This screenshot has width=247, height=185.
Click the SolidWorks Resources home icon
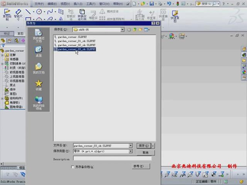[244, 49]
